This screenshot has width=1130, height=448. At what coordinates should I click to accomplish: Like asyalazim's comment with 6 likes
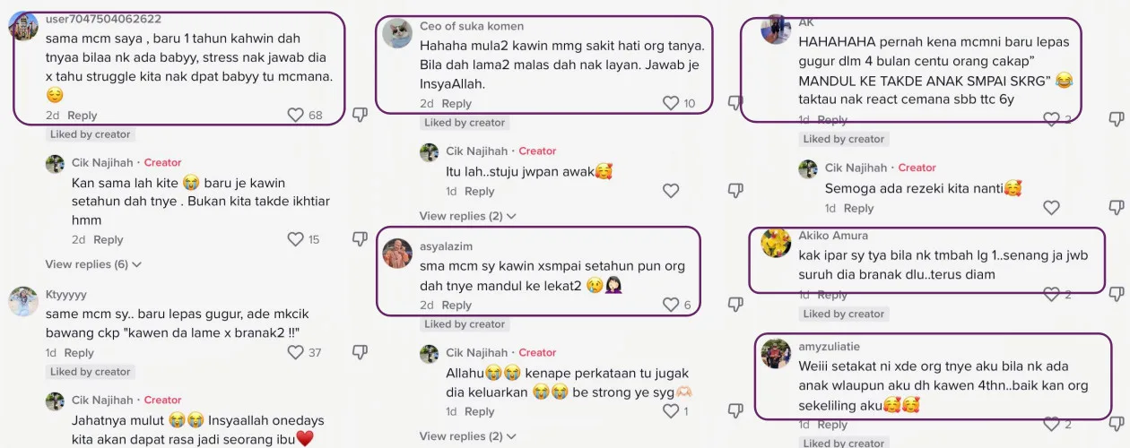coord(671,305)
